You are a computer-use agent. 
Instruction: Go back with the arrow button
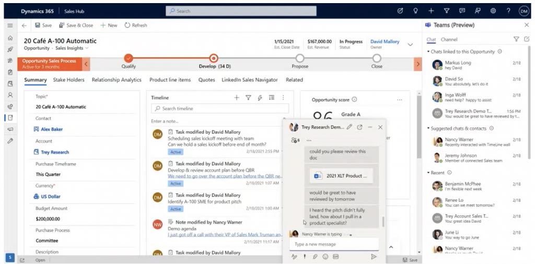(24, 26)
